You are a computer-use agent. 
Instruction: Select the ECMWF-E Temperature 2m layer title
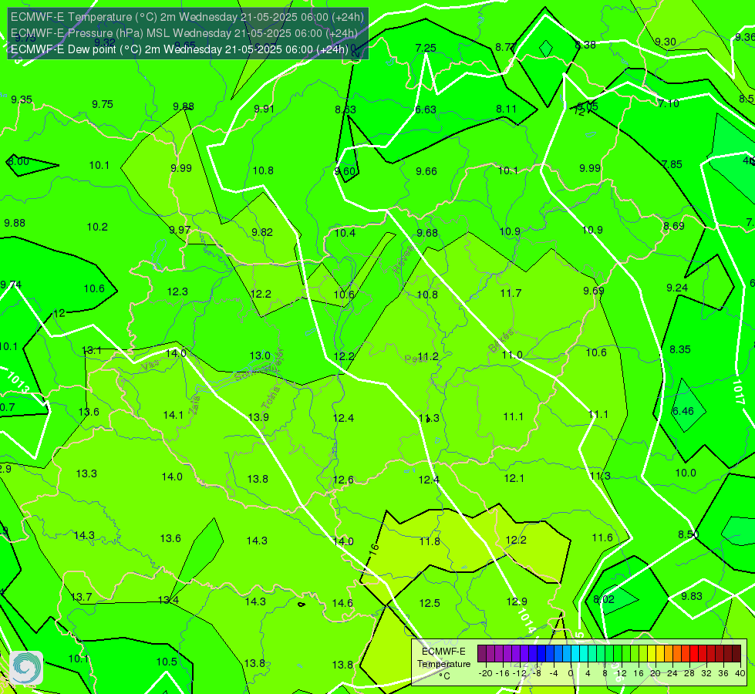pyautogui.click(x=187, y=17)
